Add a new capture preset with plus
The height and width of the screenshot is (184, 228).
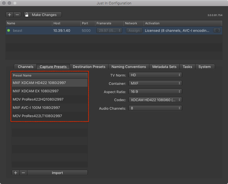pos(15,173)
